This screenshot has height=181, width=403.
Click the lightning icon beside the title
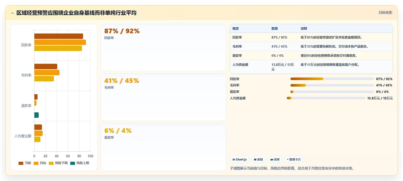(x=12, y=13)
